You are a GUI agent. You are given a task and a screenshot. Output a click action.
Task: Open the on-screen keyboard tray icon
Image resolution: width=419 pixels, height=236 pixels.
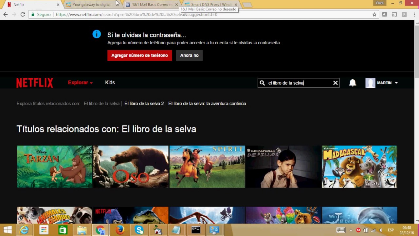point(340,230)
